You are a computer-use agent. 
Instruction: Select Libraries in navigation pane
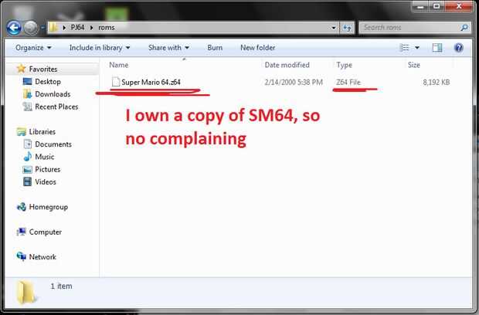tap(42, 132)
